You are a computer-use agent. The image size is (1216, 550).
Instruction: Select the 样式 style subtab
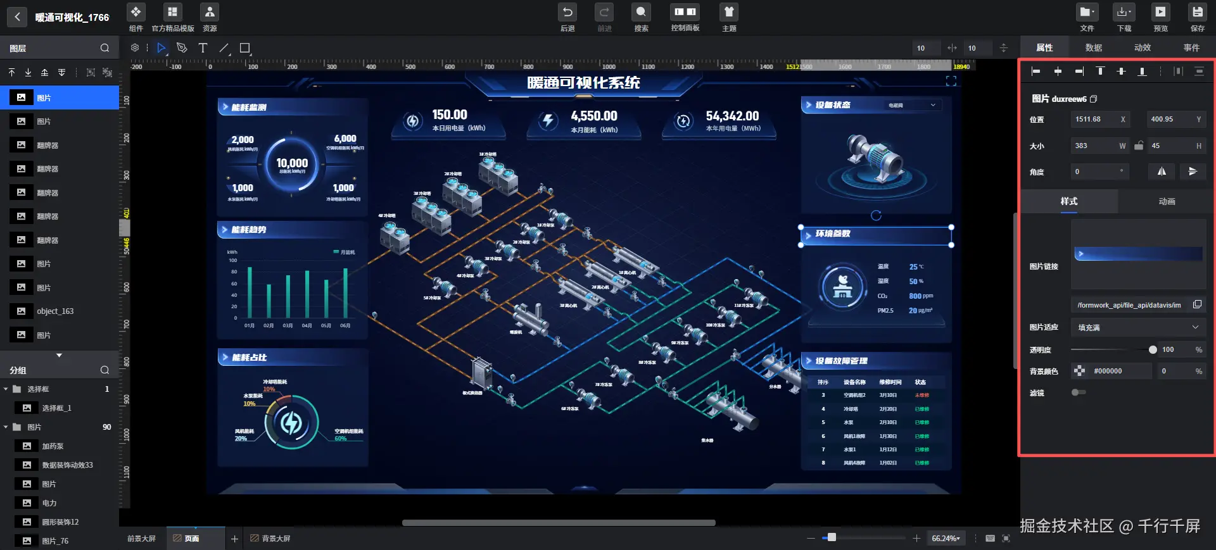coord(1068,201)
